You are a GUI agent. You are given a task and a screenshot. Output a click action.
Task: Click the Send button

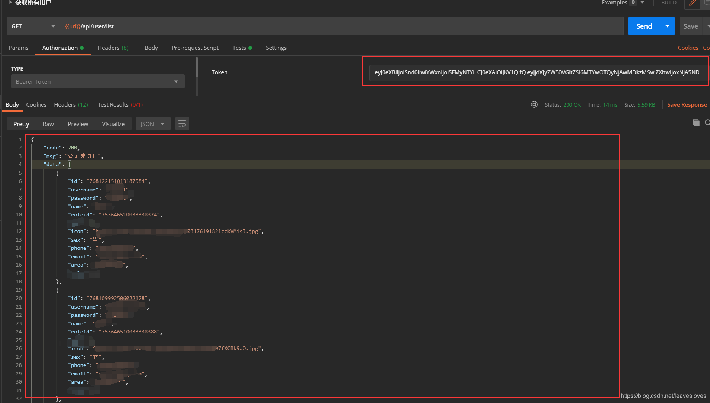[x=644, y=26]
